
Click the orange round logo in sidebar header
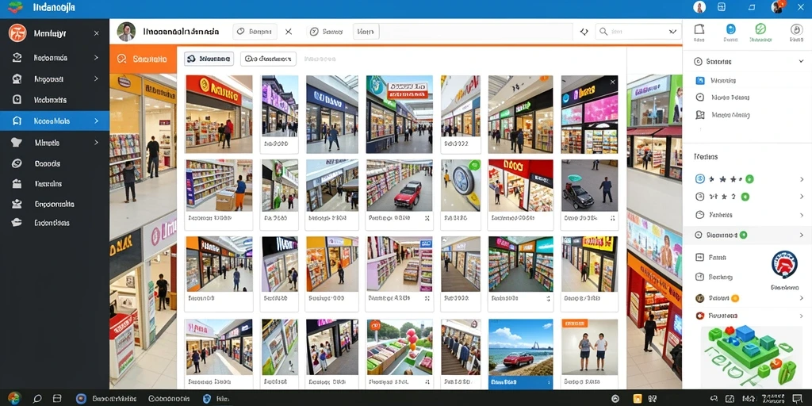17,33
